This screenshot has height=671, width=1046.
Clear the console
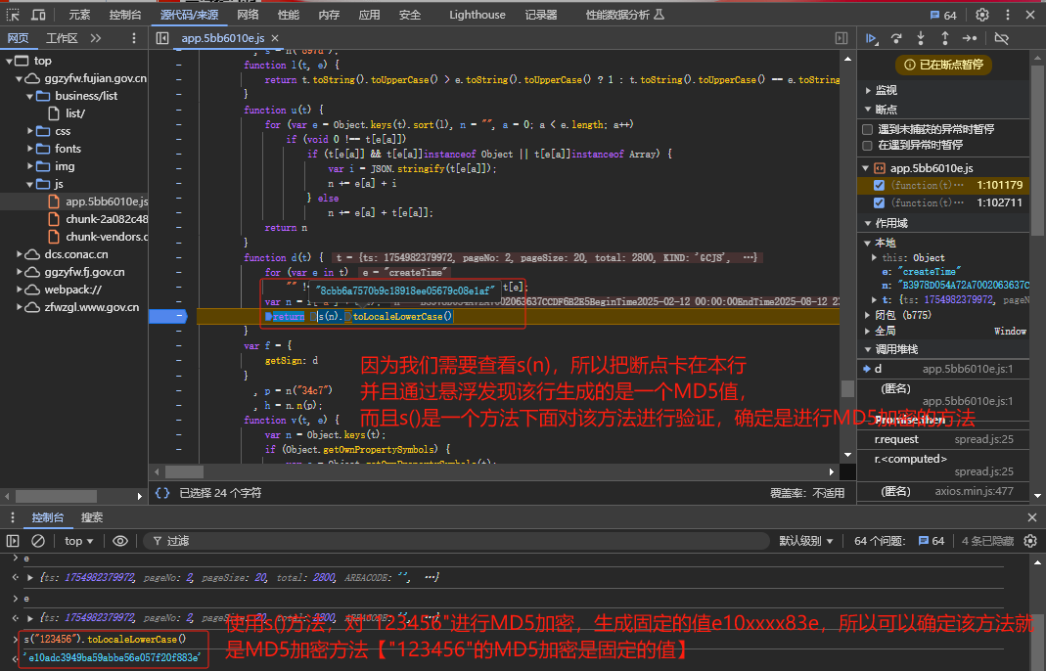tap(38, 541)
